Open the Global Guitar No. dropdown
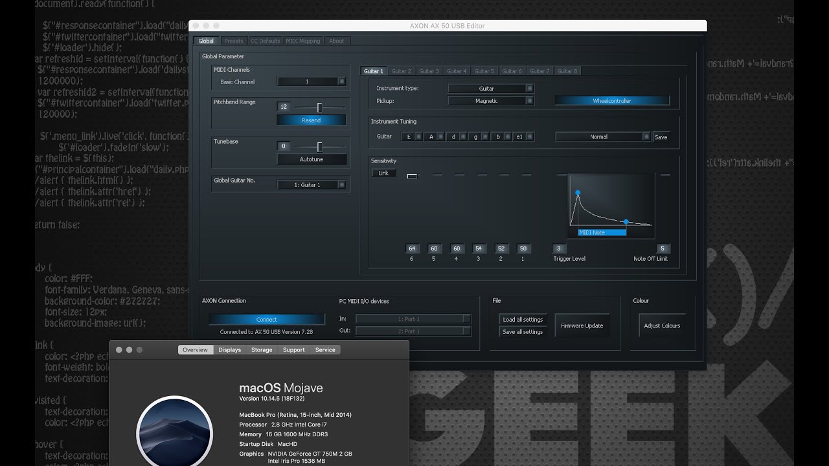This screenshot has width=829, height=466. 312,185
